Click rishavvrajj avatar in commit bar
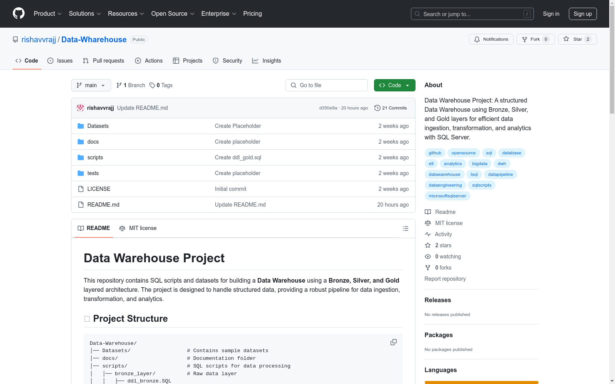The width and height of the screenshot is (615, 384). pyautogui.click(x=80, y=108)
